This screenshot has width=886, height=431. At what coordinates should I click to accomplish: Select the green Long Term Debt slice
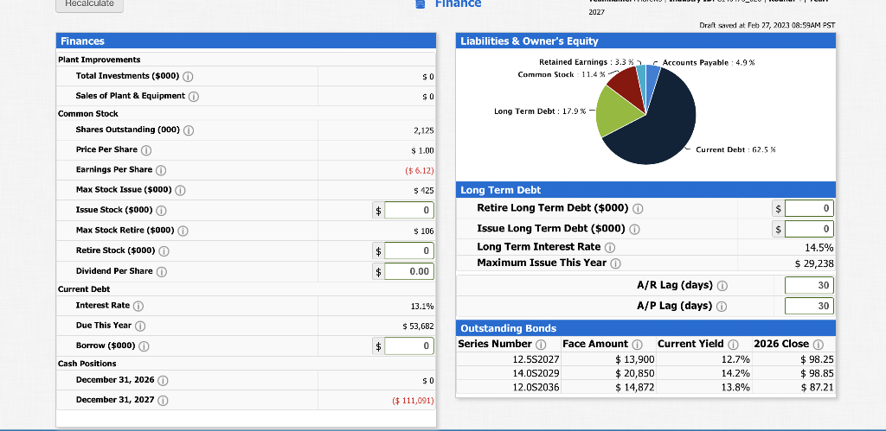click(615, 111)
